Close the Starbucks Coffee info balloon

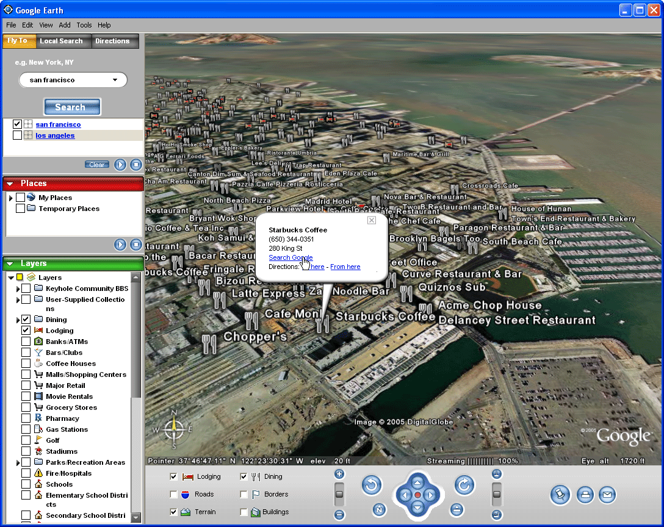coord(371,221)
